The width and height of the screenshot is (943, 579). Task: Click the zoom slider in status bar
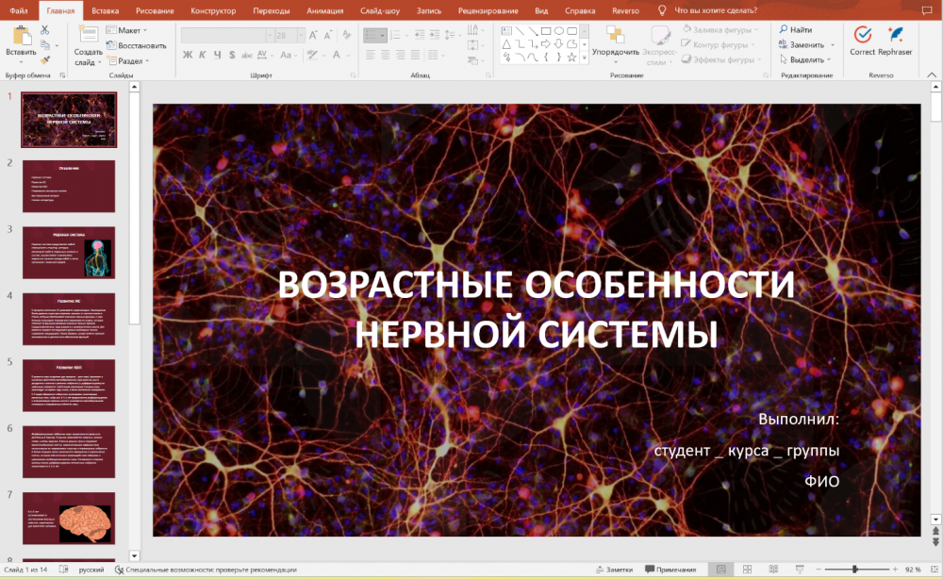854,570
